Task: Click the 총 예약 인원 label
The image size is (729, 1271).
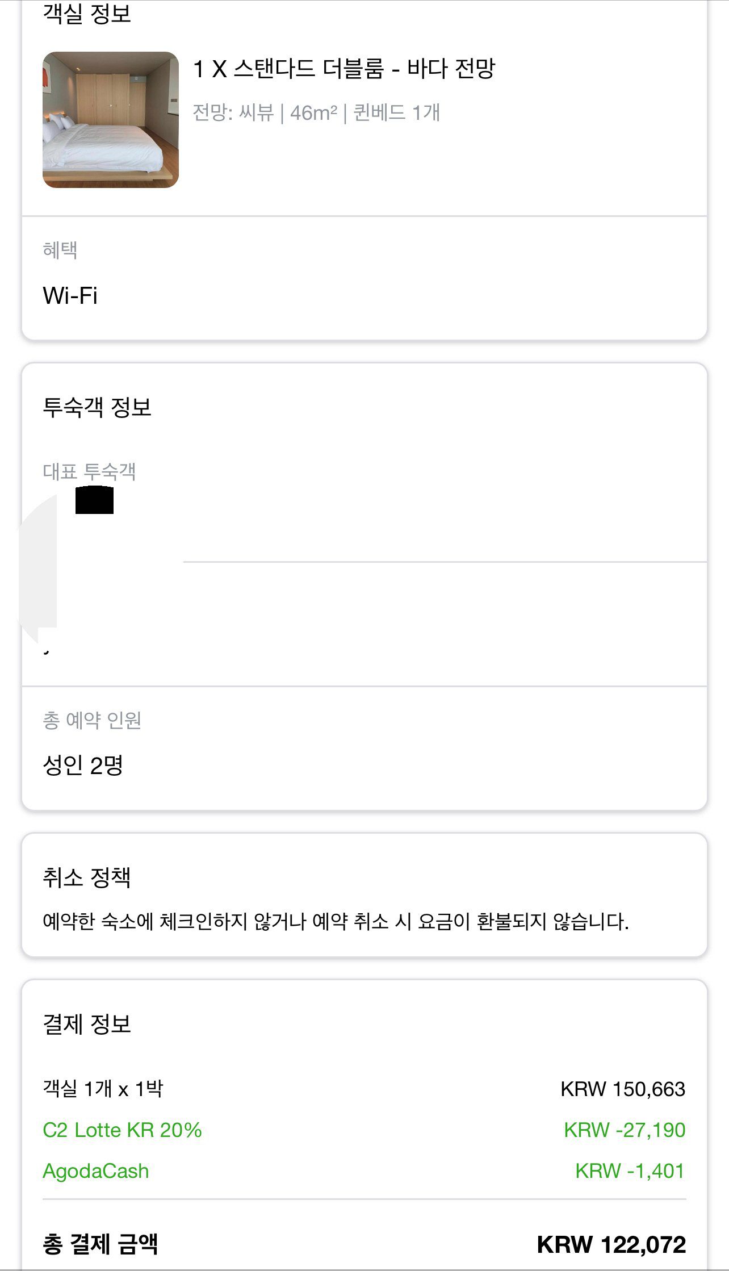Action: tap(92, 720)
